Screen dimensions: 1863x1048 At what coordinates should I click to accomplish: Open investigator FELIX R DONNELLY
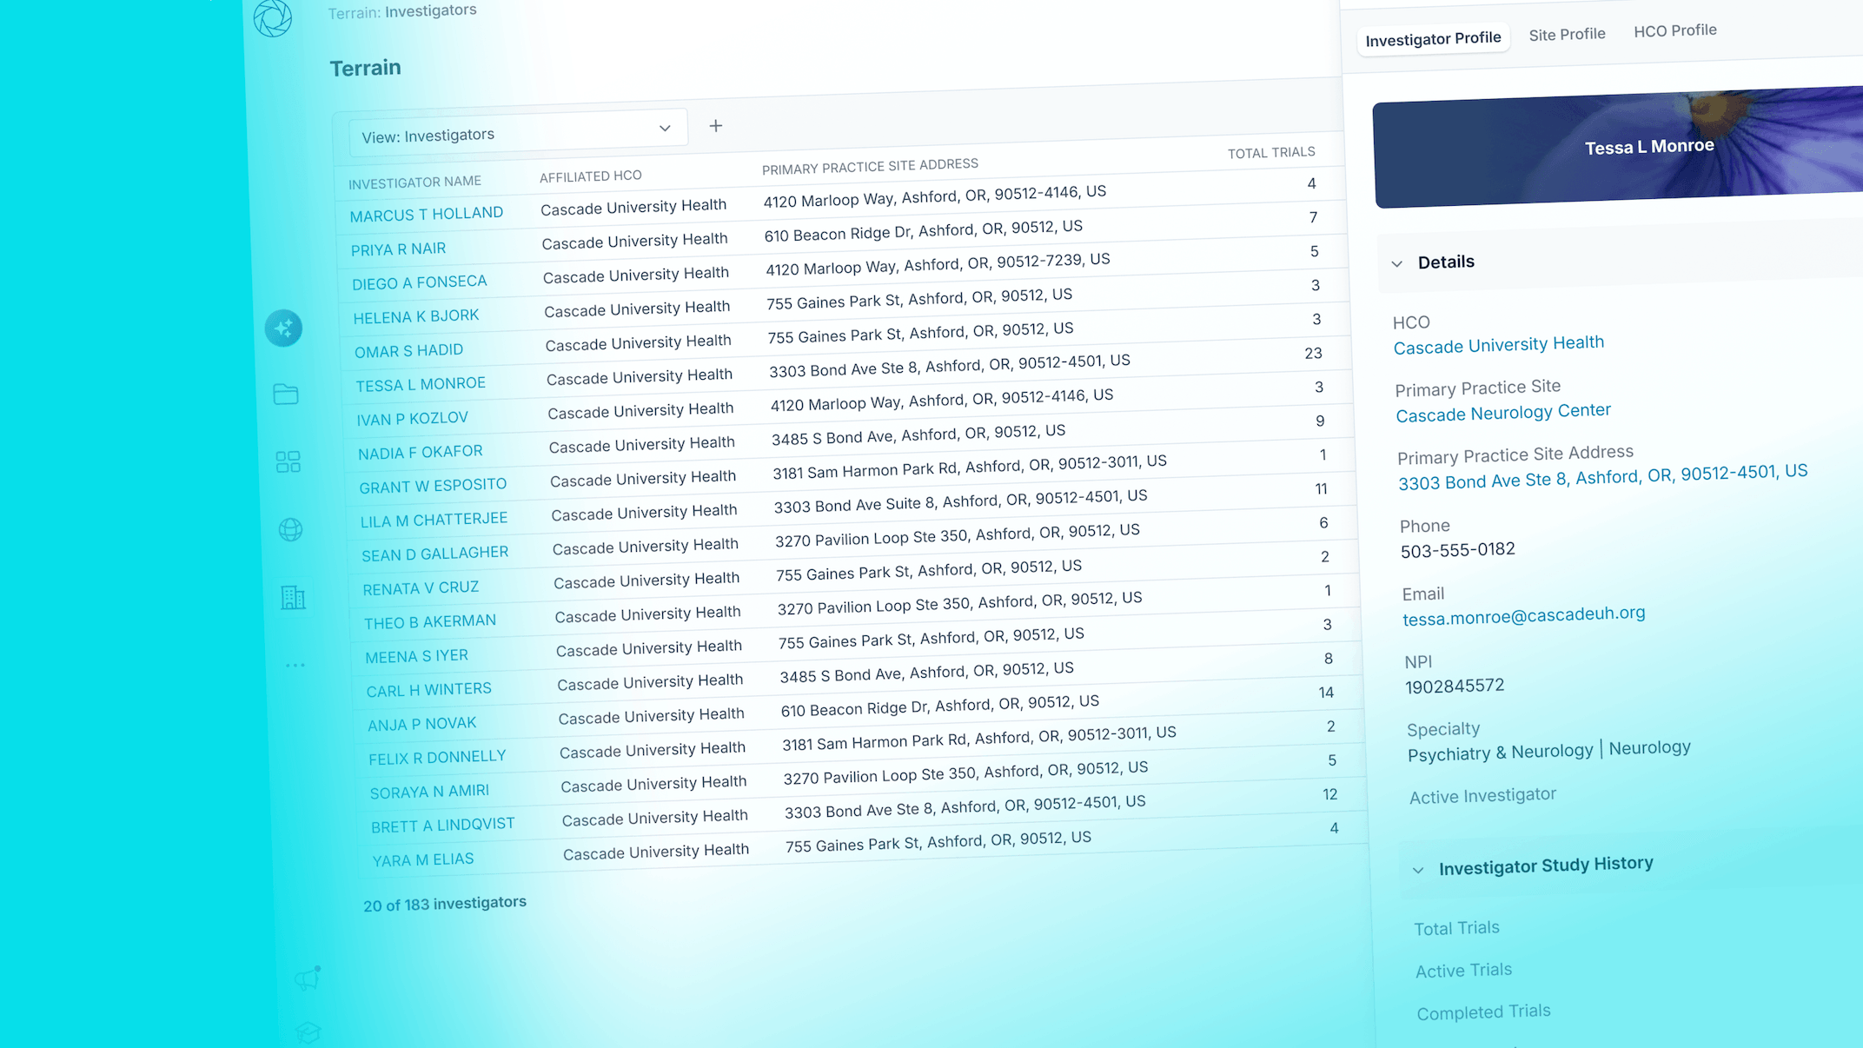436,758
